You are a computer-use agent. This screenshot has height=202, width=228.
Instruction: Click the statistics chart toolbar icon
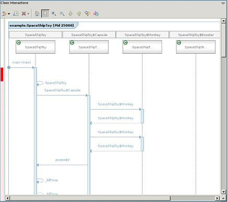pos(96,14)
